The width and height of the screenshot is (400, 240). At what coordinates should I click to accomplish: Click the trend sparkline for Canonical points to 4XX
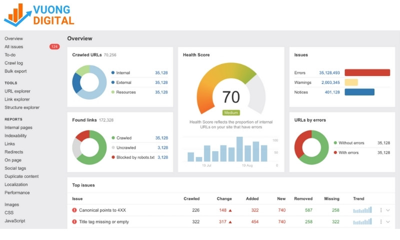[x=362, y=210]
